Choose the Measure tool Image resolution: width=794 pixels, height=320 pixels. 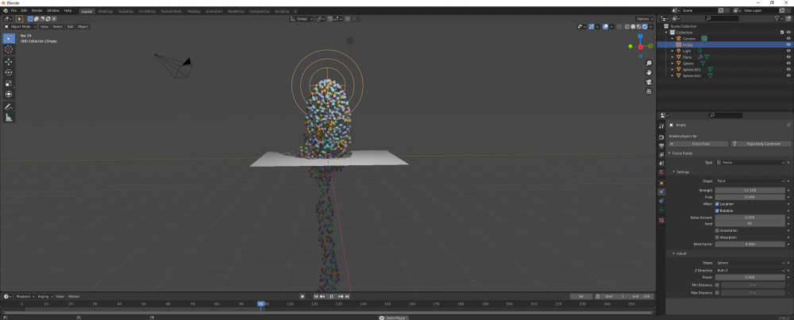[9, 118]
